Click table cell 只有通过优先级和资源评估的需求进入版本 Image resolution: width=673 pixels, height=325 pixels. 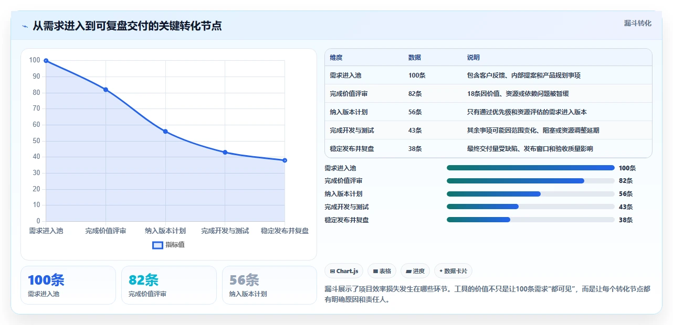click(527, 112)
